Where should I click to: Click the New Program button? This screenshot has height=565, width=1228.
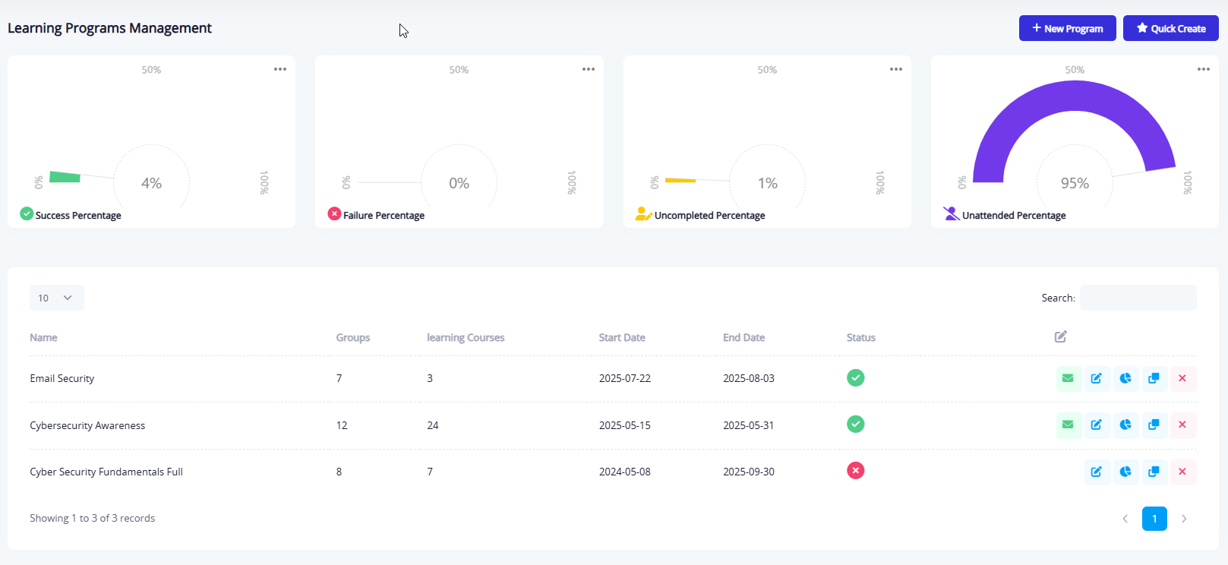coord(1067,29)
